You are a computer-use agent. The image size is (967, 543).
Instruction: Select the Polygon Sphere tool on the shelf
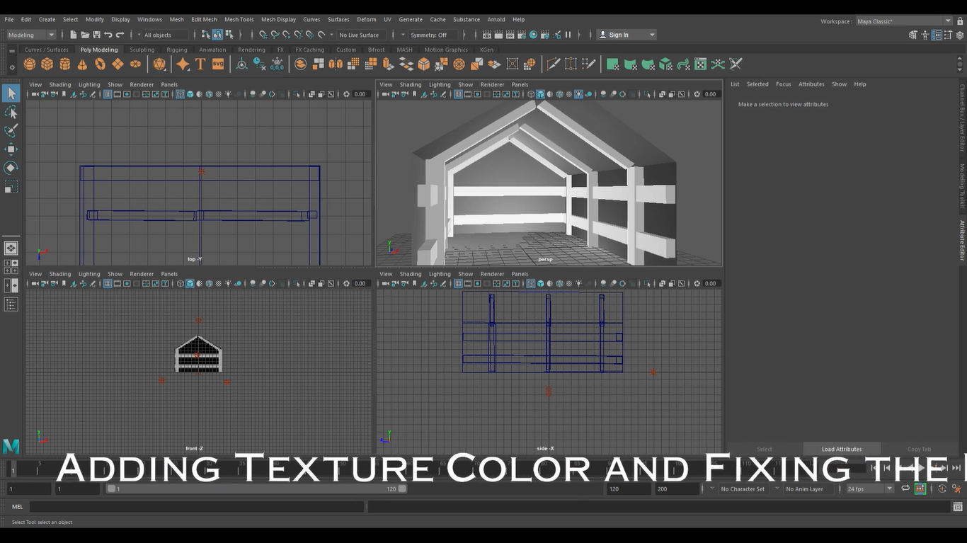pyautogui.click(x=29, y=64)
